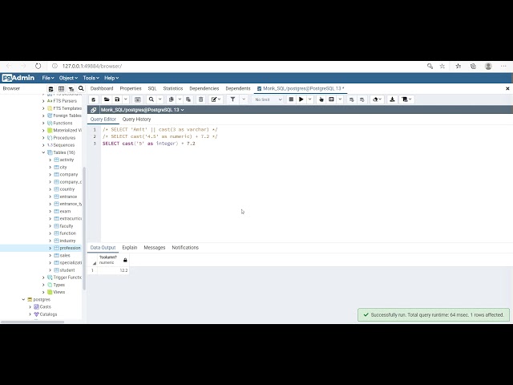513x385 pixels.
Task: Click the stop query square icon
Action: point(291,99)
